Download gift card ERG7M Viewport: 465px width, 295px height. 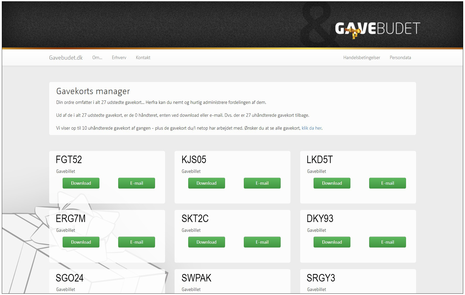click(x=81, y=242)
